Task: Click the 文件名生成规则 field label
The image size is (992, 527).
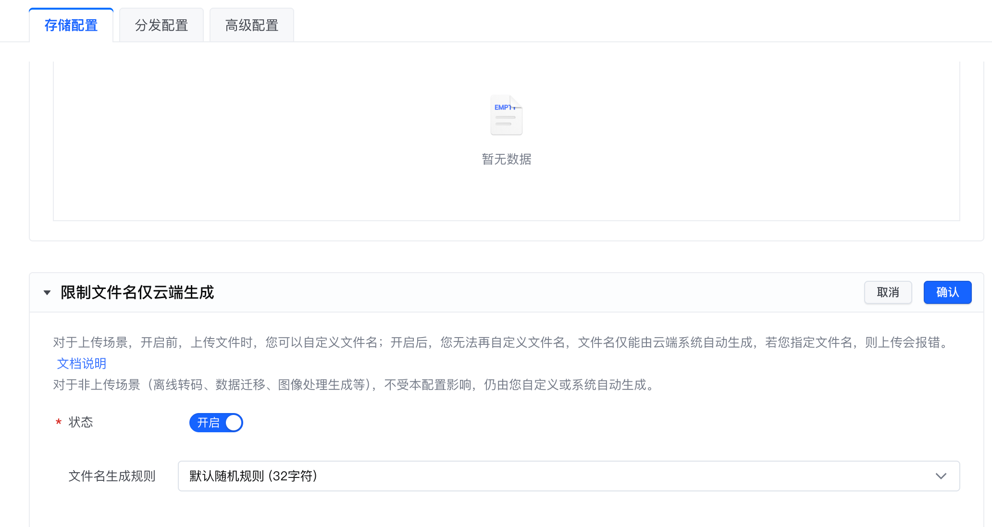Action: (112, 476)
